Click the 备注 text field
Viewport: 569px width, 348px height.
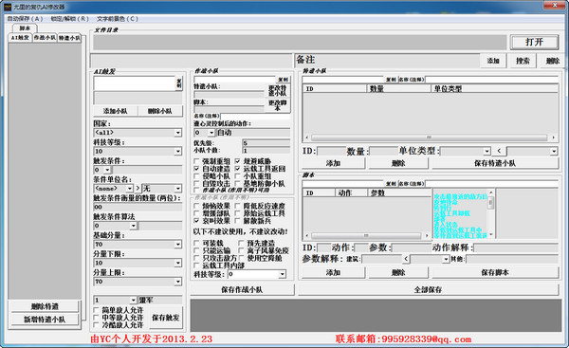(388, 60)
